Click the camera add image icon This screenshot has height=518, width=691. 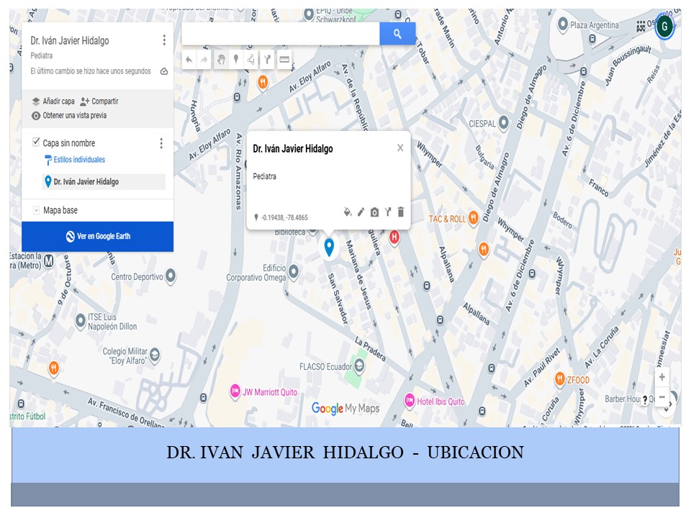tap(374, 212)
